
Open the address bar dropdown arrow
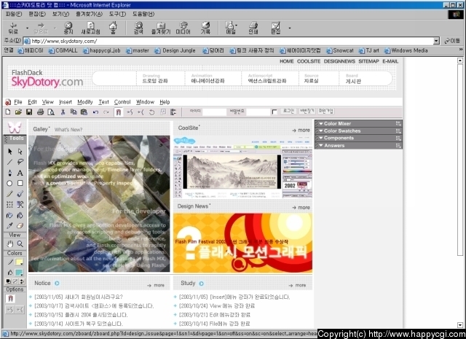436,41
